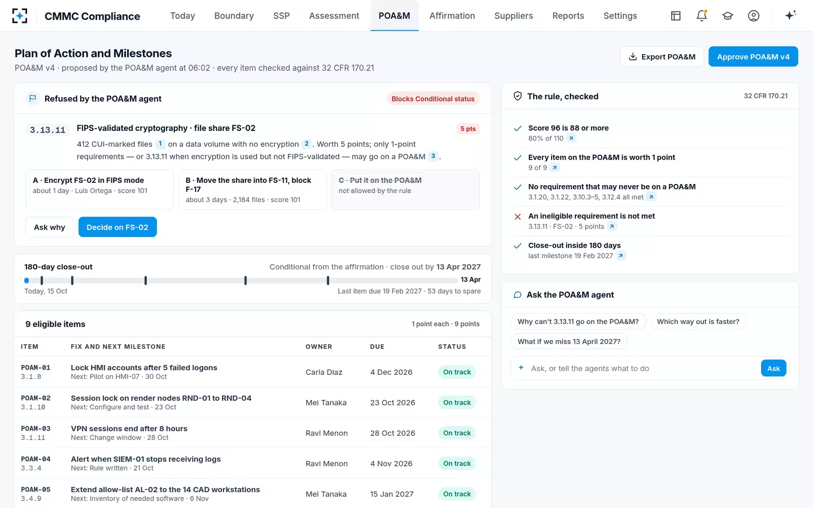Click Blocks Conditional status badge

click(x=433, y=99)
